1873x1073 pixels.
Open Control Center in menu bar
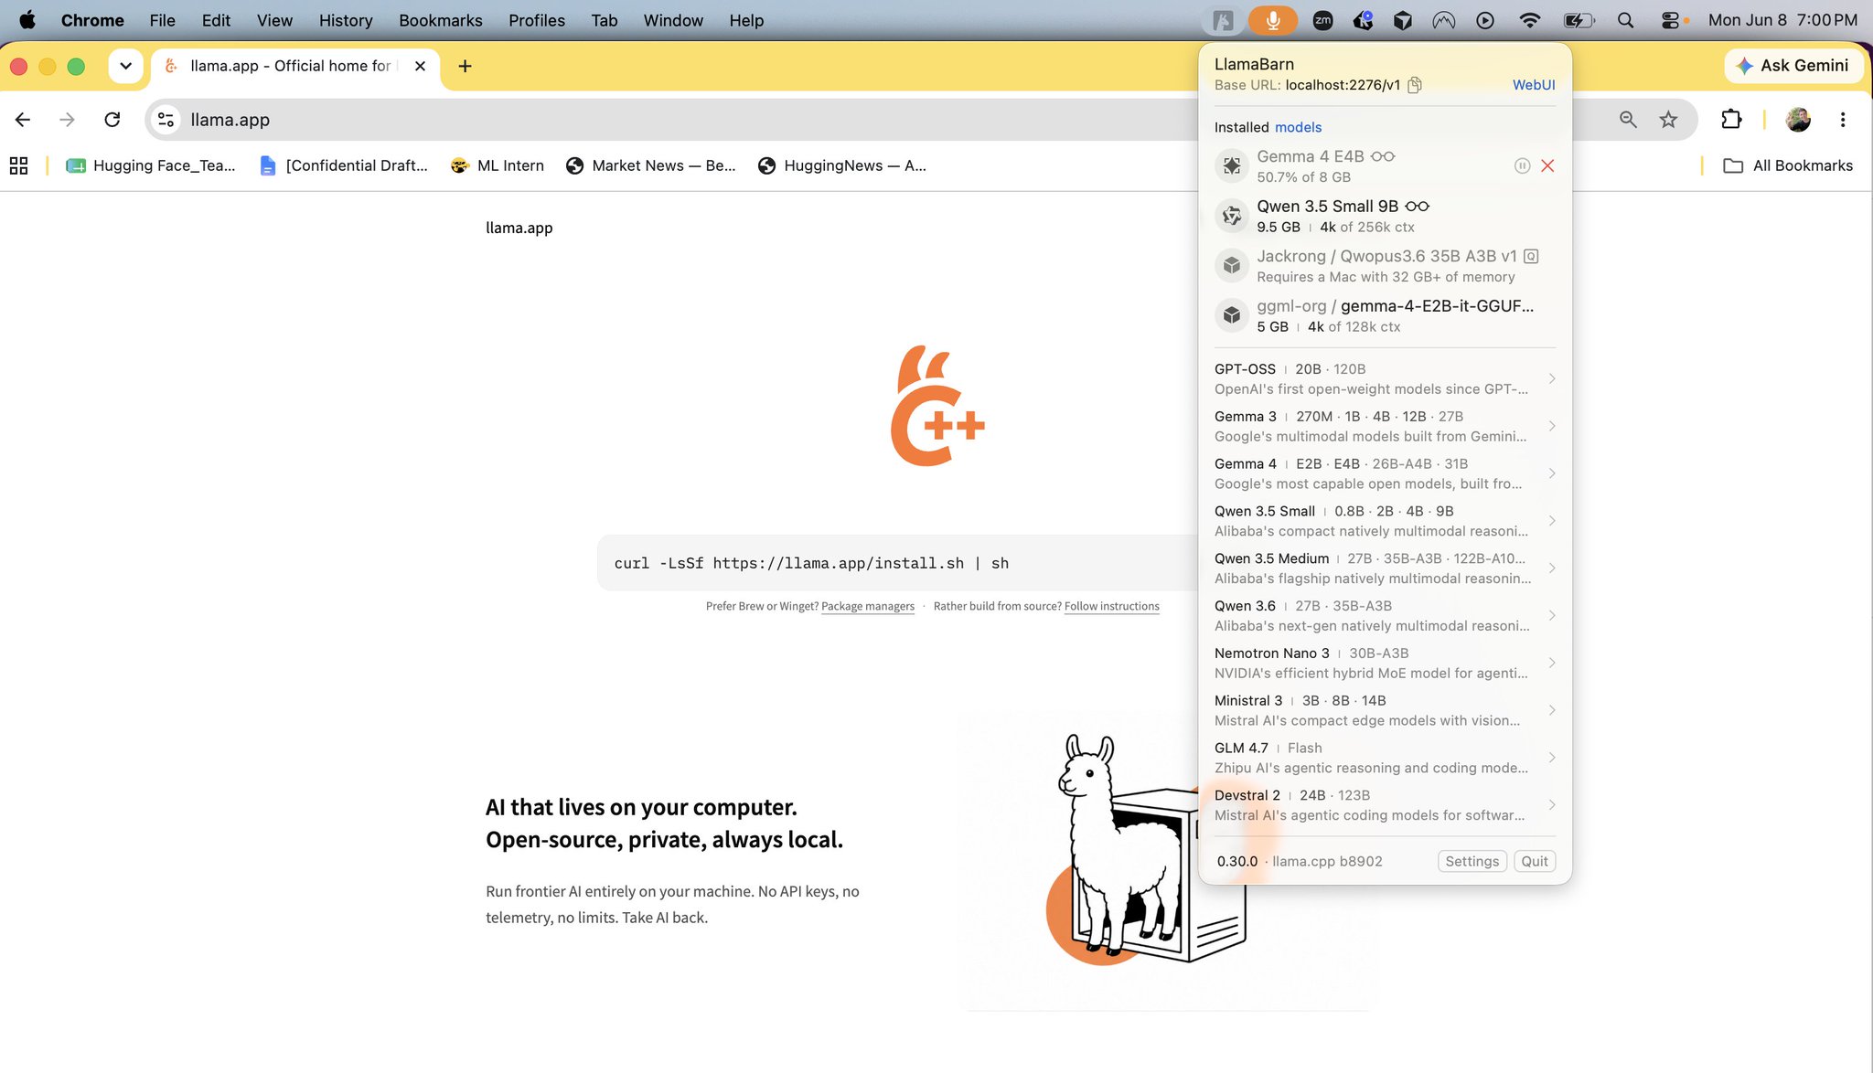(1670, 20)
